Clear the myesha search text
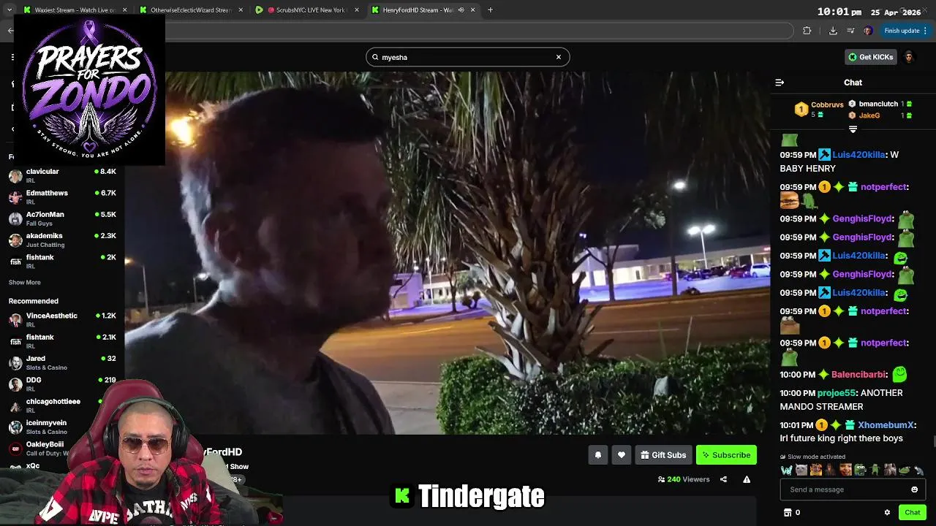 (x=559, y=57)
